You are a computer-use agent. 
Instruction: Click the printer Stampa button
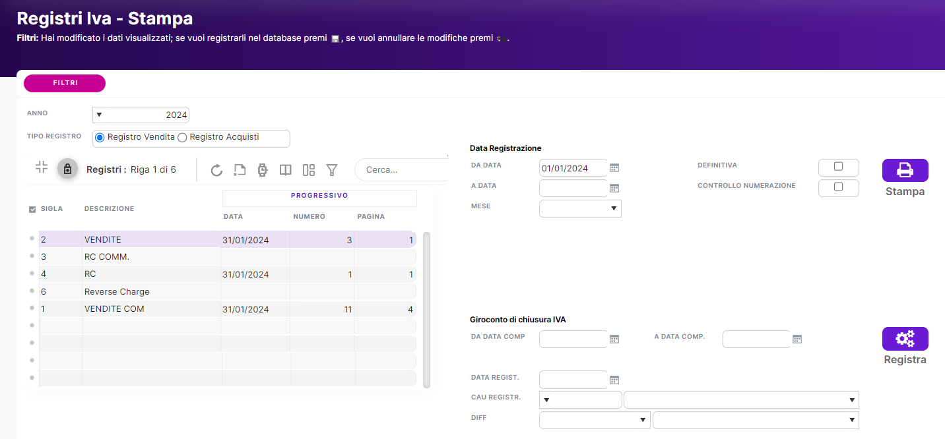[905, 171]
